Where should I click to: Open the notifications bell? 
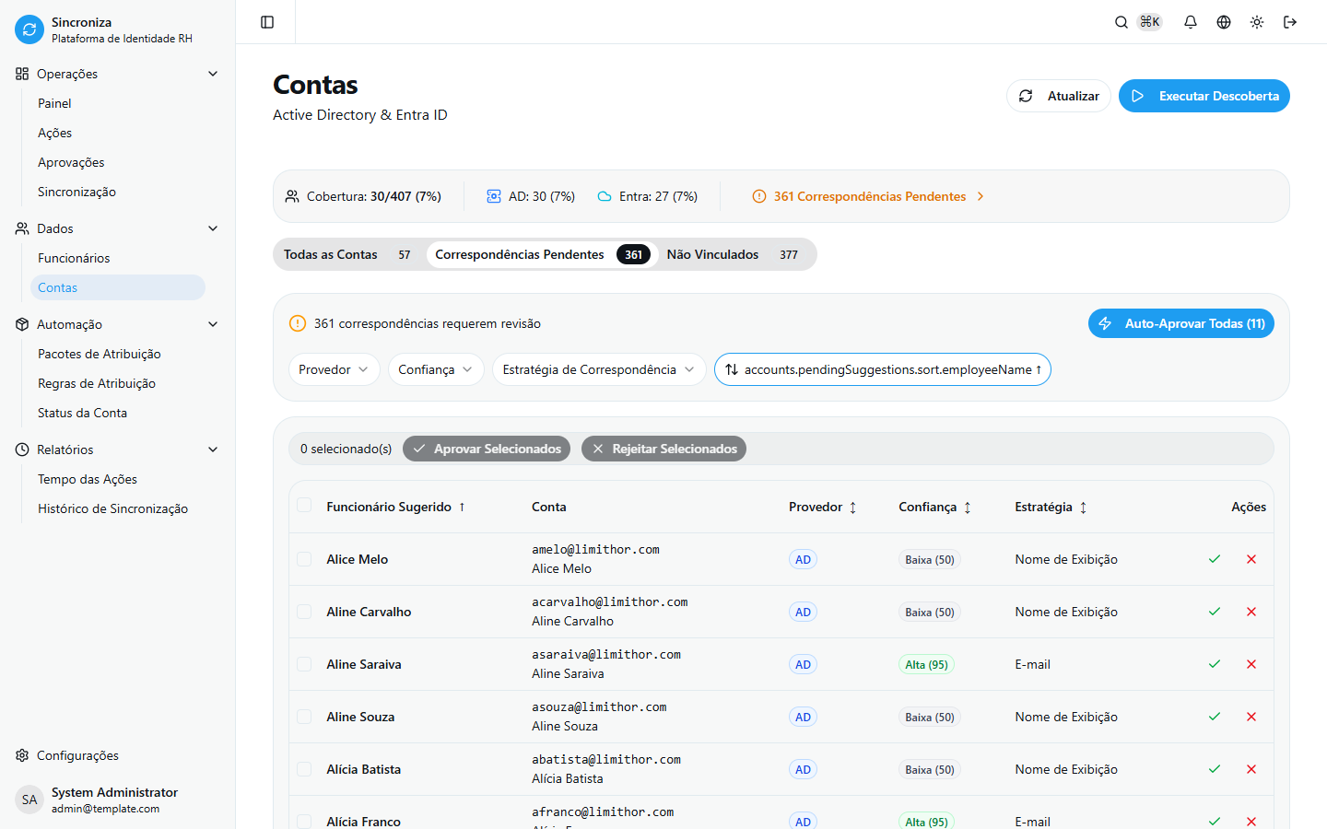click(x=1191, y=22)
